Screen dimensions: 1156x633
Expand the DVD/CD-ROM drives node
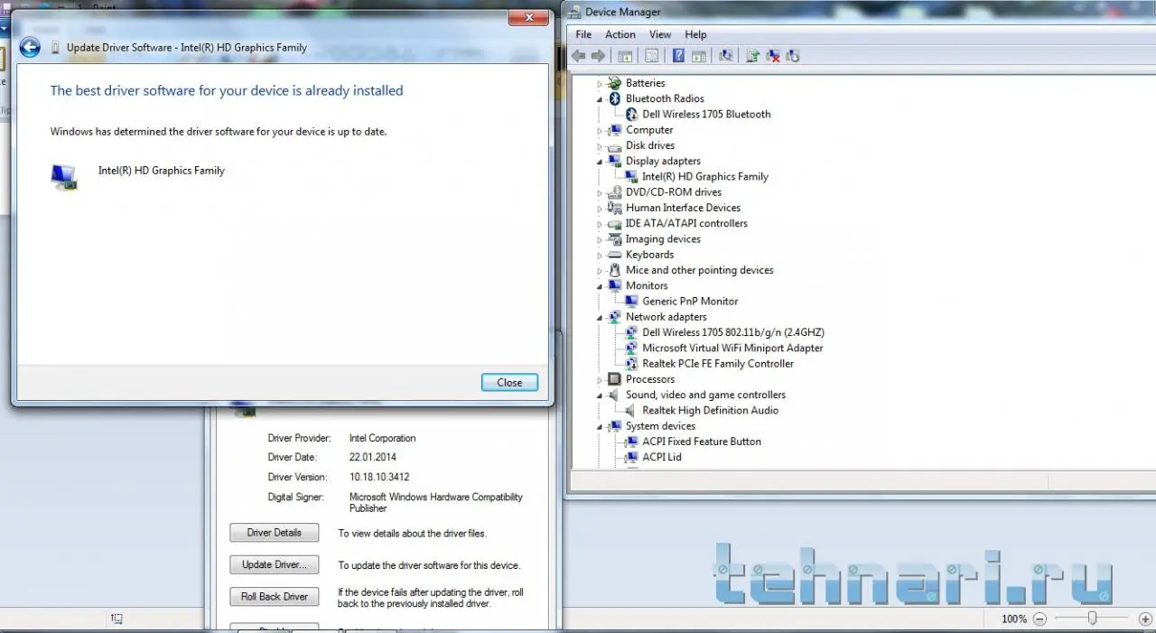[599, 192]
